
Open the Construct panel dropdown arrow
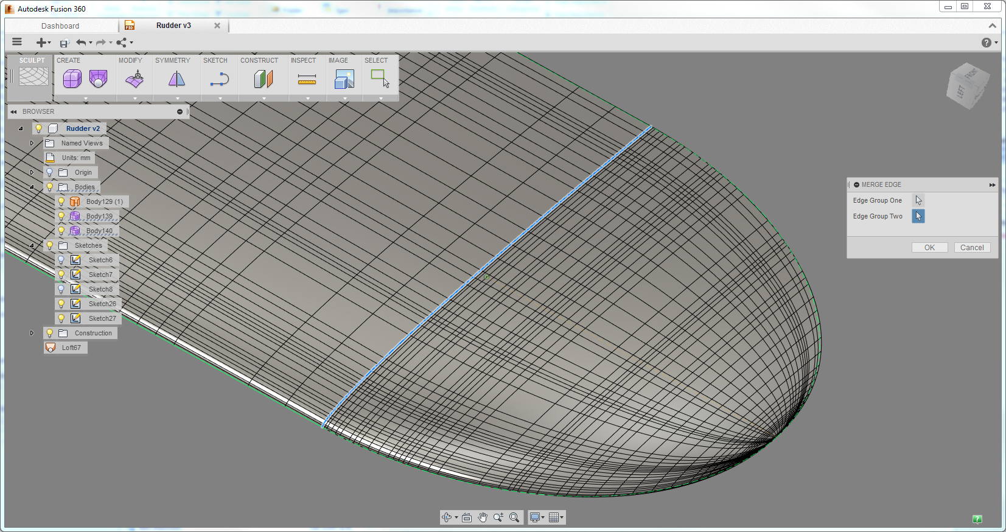tap(264, 98)
